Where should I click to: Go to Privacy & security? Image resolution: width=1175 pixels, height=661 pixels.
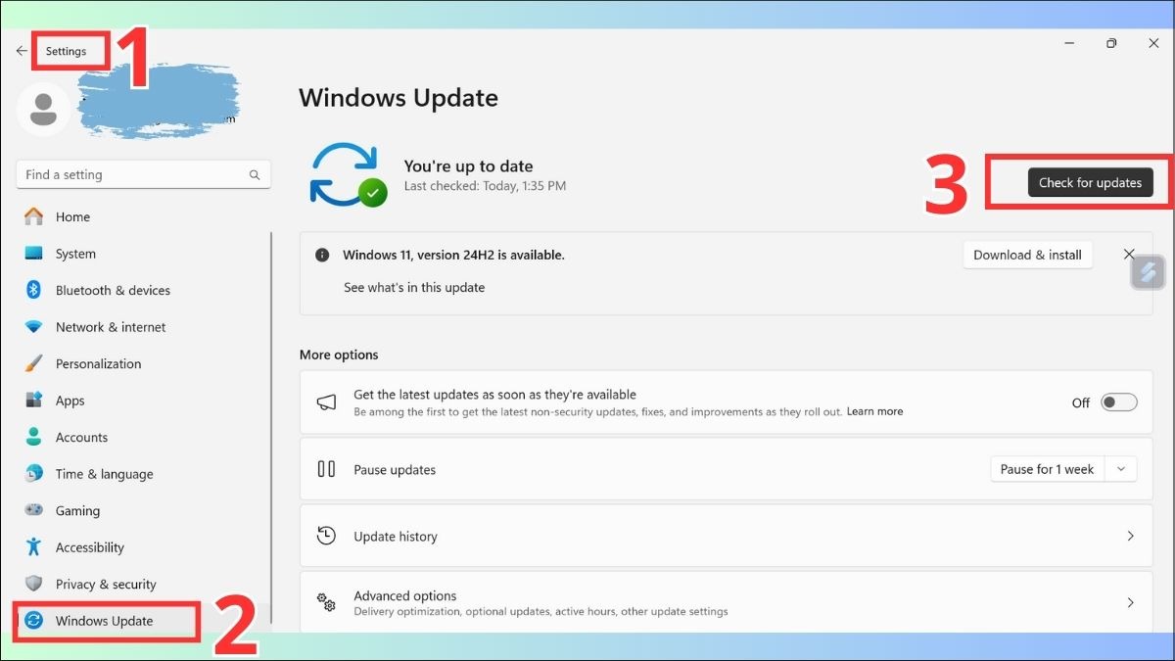pos(143,584)
